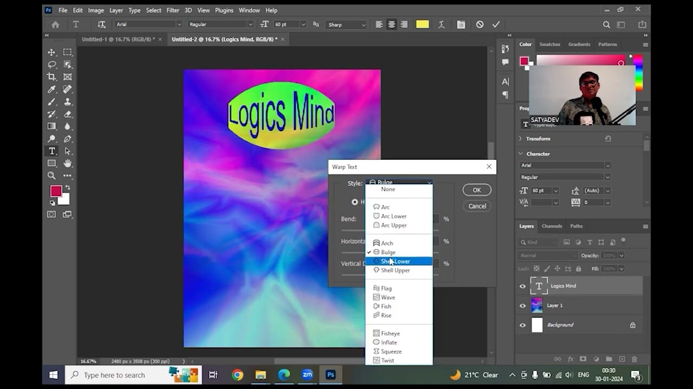The image size is (693, 389).
Task: Open the Opacity dropdown arrow in Layers
Action: coord(621,256)
